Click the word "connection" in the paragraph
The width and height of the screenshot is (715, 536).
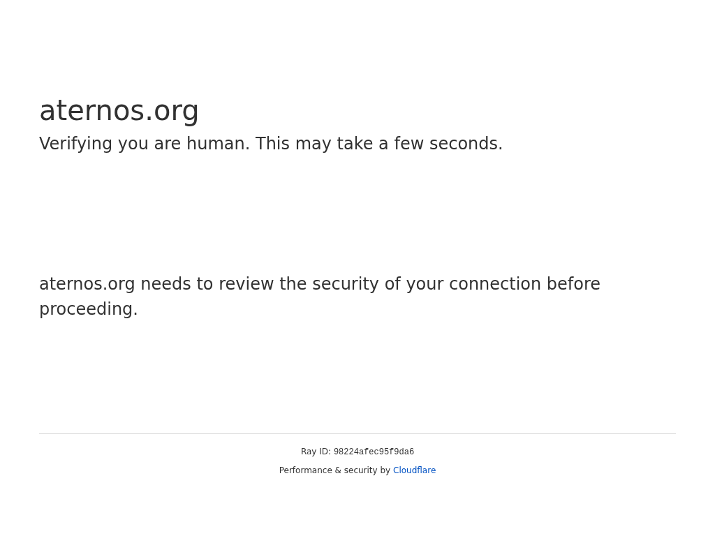pyautogui.click(x=494, y=284)
